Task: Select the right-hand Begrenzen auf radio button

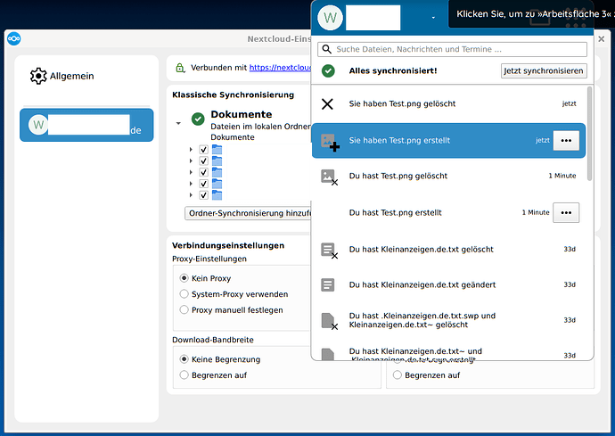Action: 398,375
